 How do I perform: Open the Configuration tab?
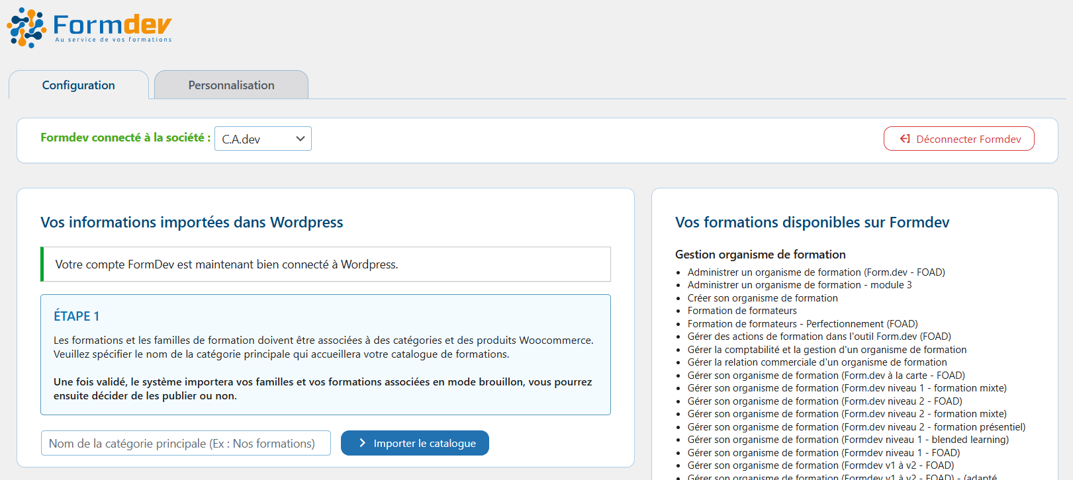click(x=78, y=85)
